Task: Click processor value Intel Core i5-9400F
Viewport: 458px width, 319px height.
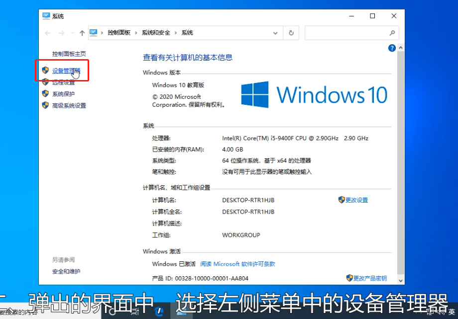Action: tap(295, 138)
